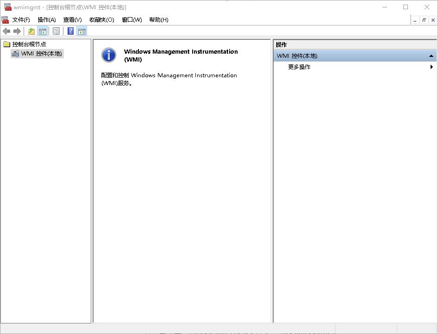Go back with the left arrow icon
The height and width of the screenshot is (334, 438).
pyautogui.click(x=6, y=31)
